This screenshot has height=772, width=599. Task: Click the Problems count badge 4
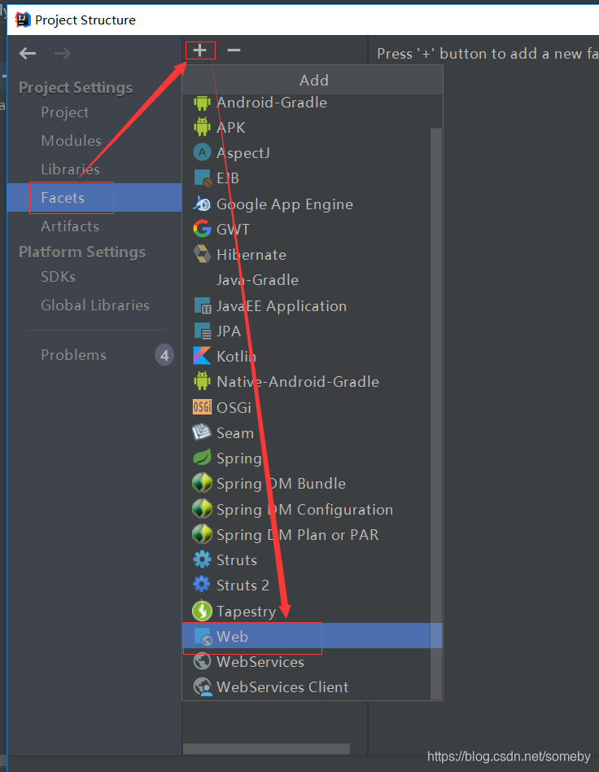point(164,355)
